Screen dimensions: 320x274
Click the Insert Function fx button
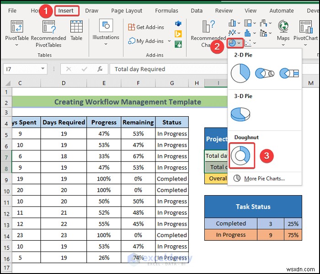tap(100, 69)
